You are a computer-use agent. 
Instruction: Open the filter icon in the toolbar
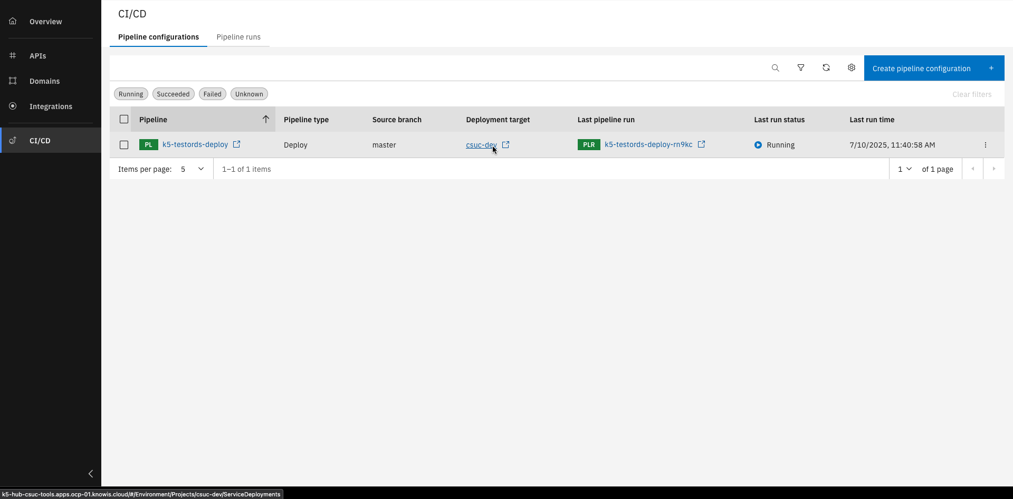[x=800, y=67]
